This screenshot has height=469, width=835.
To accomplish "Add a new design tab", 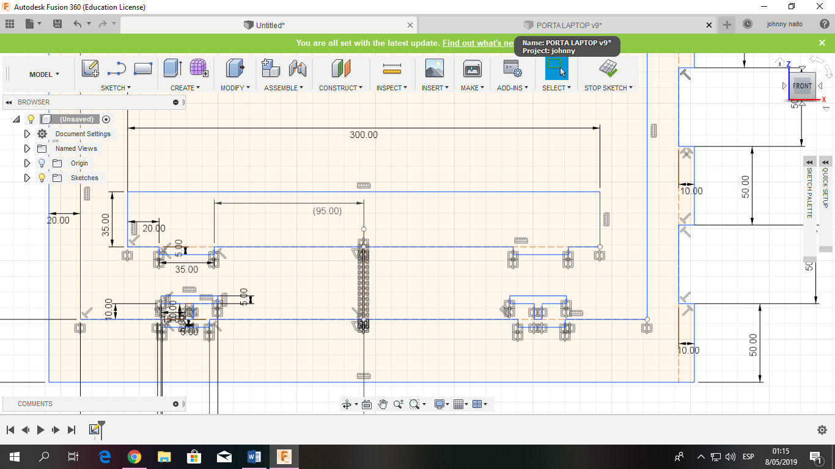I will (727, 24).
